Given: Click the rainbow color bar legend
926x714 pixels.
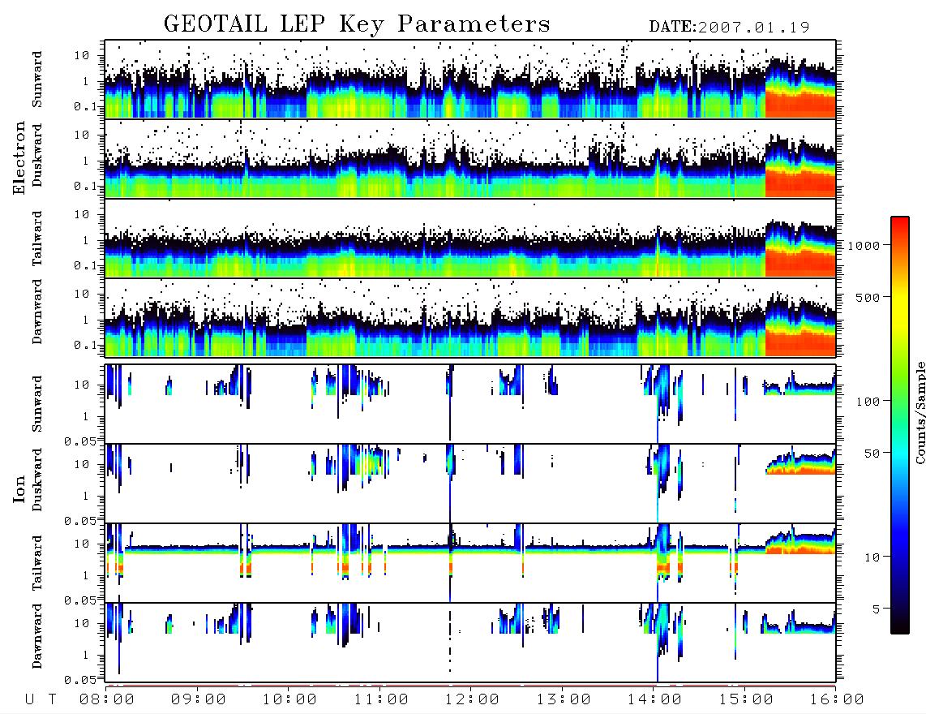Looking at the screenshot, I should coord(899,425).
